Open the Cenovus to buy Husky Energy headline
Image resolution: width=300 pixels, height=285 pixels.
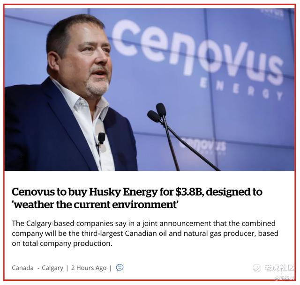137,198
